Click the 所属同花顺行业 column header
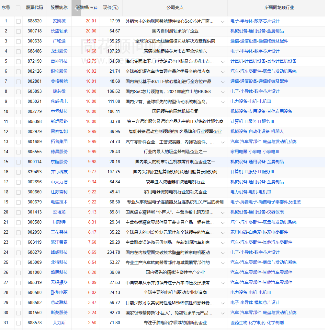The height and width of the screenshot is (330, 328). tap(279, 8)
